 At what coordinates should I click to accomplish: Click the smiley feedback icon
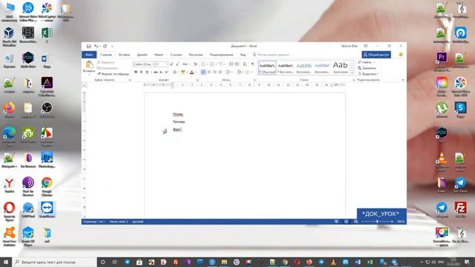401,55
